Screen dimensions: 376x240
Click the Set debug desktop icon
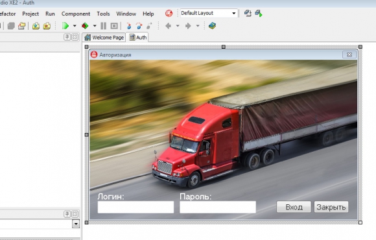pyautogui.click(x=259, y=13)
